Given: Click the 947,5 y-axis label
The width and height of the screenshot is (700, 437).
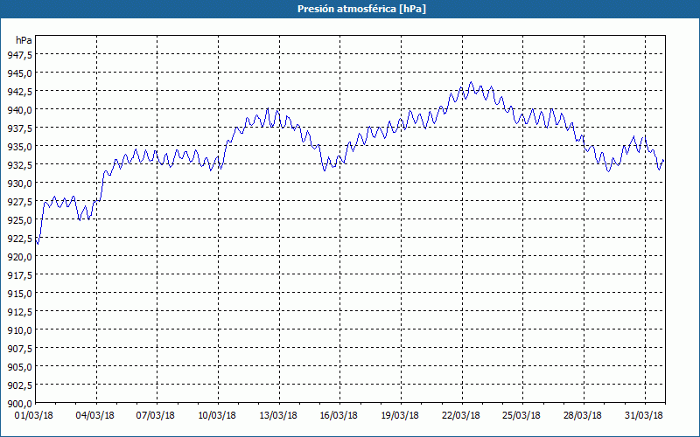Looking at the screenshot, I should [x=19, y=54].
